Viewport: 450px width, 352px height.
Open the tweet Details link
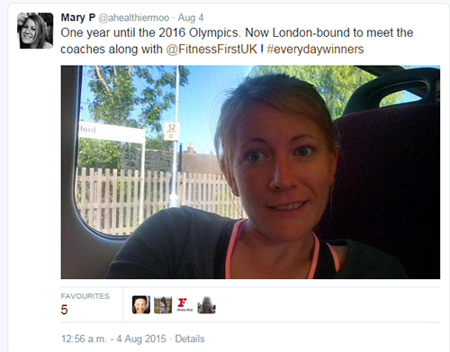tap(190, 338)
